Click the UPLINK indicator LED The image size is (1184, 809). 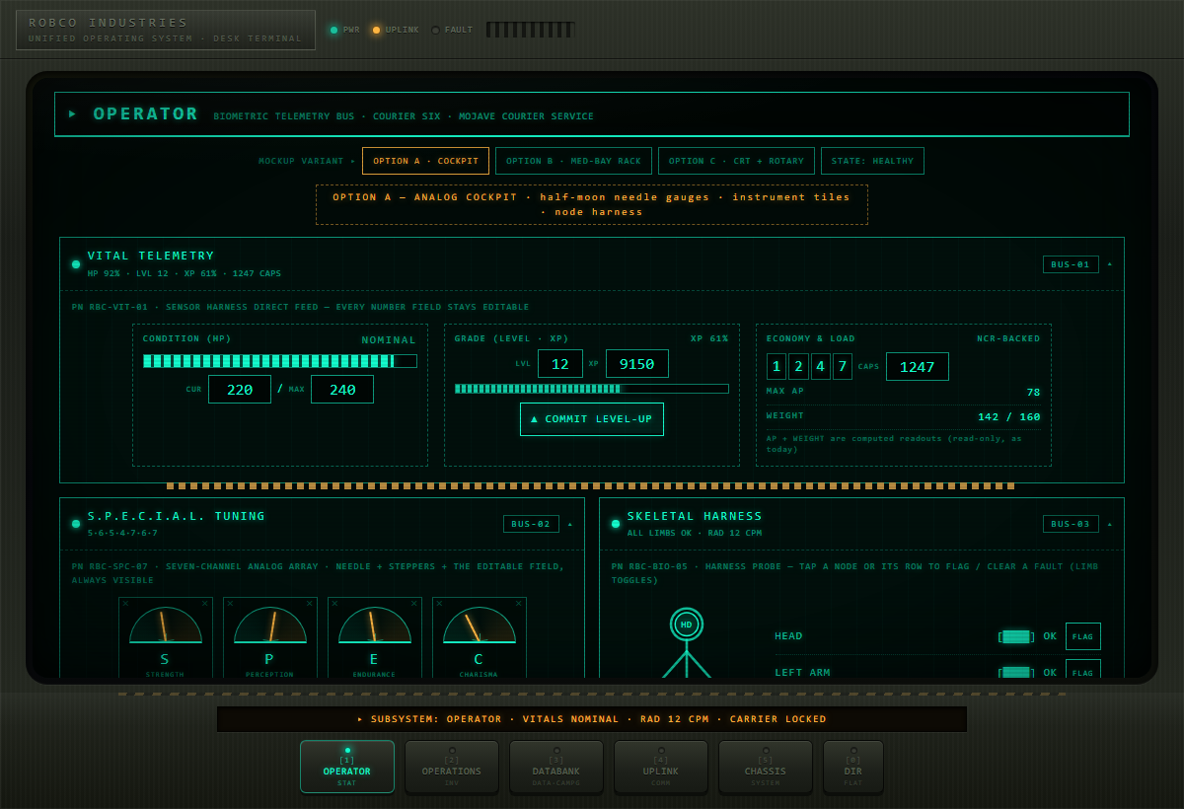pos(376,30)
